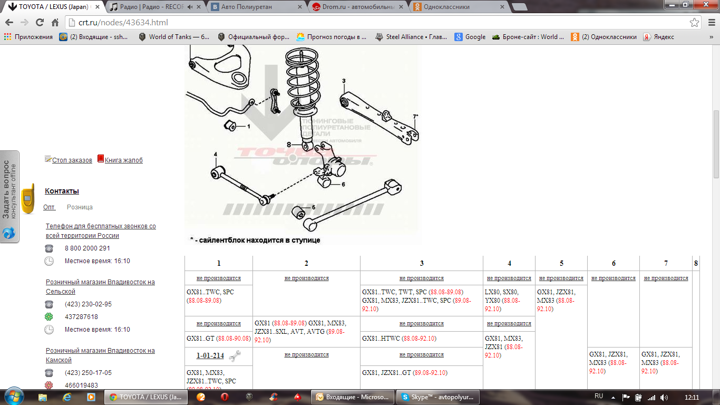Open the World of Tanks bookmark
720x405 pixels.
(x=174, y=37)
